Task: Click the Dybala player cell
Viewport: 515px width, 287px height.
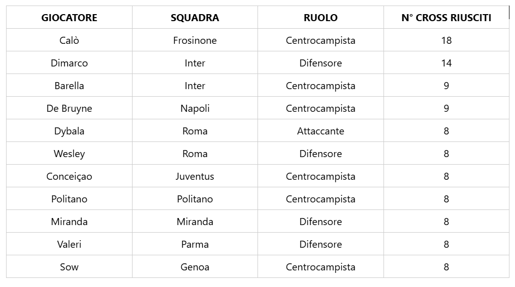Action: click(70, 130)
